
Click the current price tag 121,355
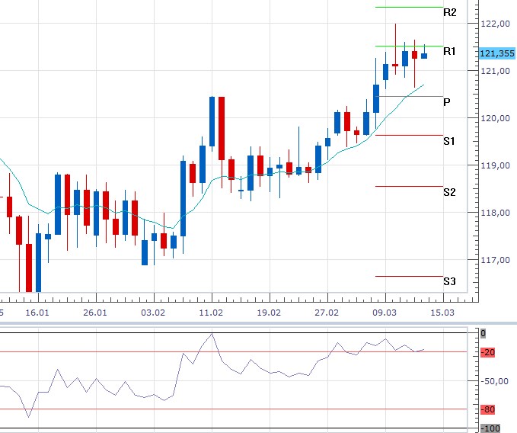pos(497,53)
